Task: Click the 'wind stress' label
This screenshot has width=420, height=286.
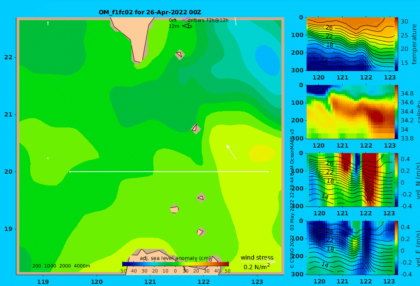Action: (x=257, y=257)
